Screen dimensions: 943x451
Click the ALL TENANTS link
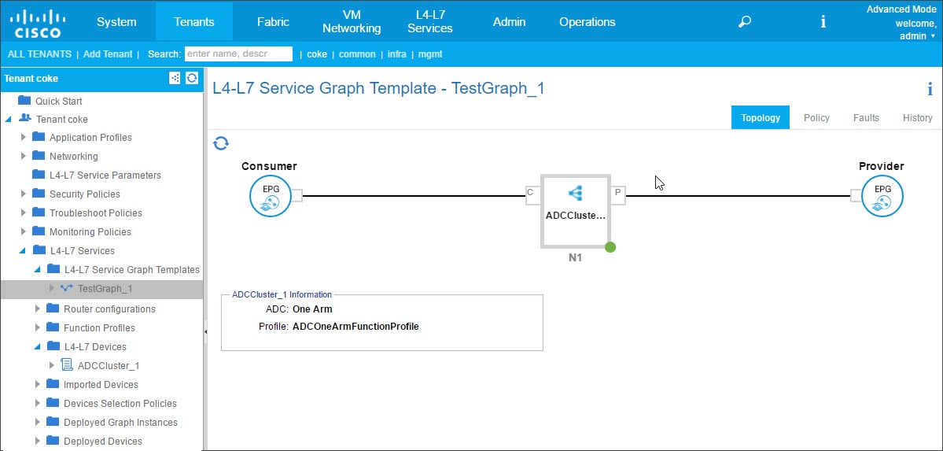39,54
